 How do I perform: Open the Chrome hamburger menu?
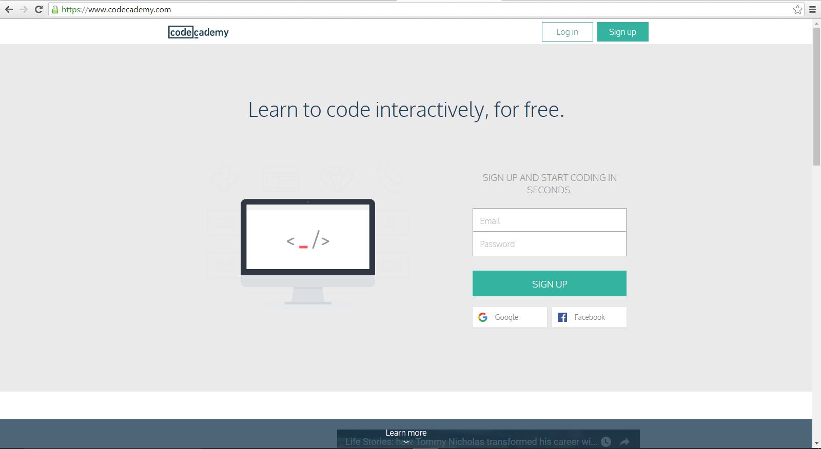(812, 9)
